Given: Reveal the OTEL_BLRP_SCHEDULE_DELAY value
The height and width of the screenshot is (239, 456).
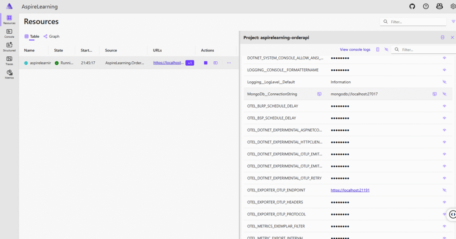Looking at the screenshot, I should 444,106.
